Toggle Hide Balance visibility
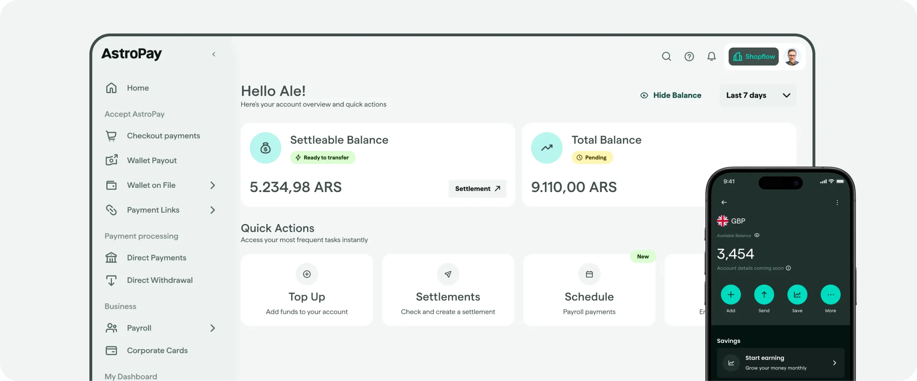 pyautogui.click(x=671, y=95)
